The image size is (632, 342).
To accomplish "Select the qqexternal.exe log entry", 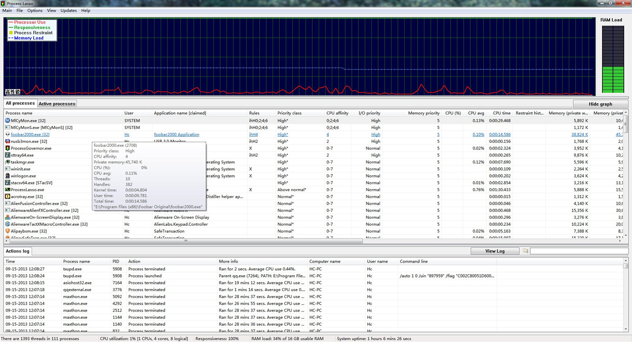I will coord(313,290).
